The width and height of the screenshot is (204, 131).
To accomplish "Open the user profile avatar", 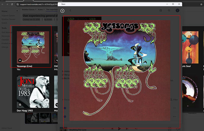I will (177, 10).
